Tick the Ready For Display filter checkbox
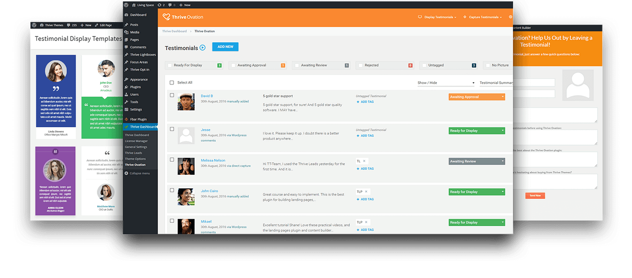 point(170,65)
